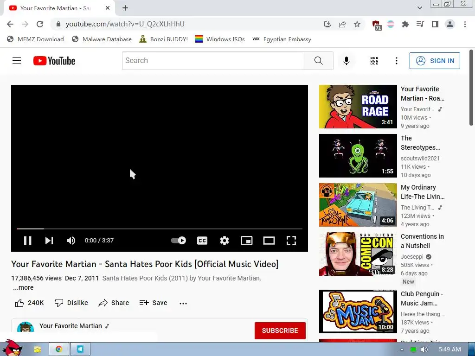Open Conventions in a Nutshell title
The width and height of the screenshot is (475, 356).
[x=422, y=241]
